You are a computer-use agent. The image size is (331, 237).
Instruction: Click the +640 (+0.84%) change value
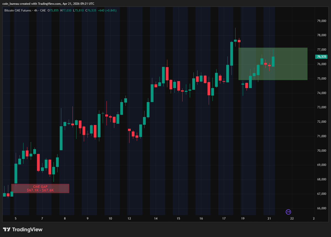pyautogui.click(x=107, y=10)
